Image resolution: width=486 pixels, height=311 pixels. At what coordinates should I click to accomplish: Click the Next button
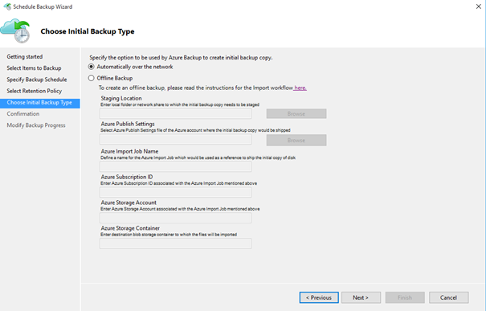pyautogui.click(x=361, y=297)
